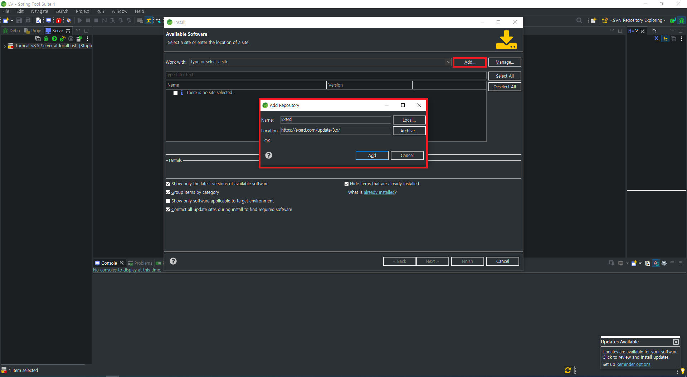This screenshot has height=377, width=687.
Task: Click the green bug Debug perspective icon
Action: click(682, 21)
